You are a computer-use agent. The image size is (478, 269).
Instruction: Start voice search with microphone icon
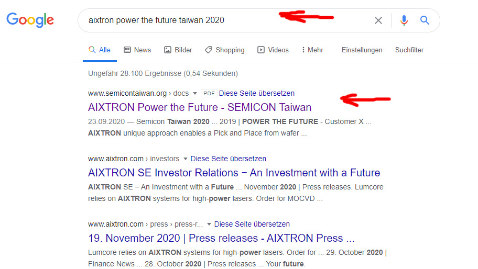pos(404,20)
